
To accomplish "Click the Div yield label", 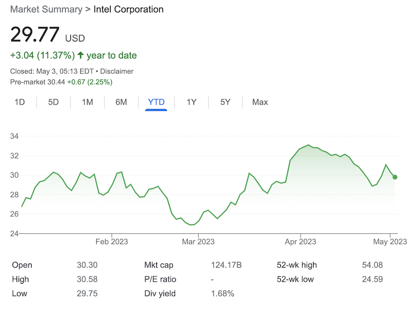I will coord(160,293).
